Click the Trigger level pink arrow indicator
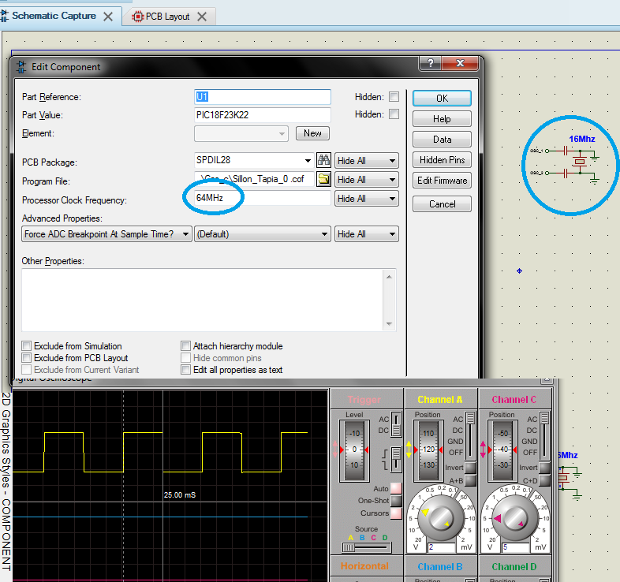The height and width of the screenshot is (582, 620). (x=336, y=450)
